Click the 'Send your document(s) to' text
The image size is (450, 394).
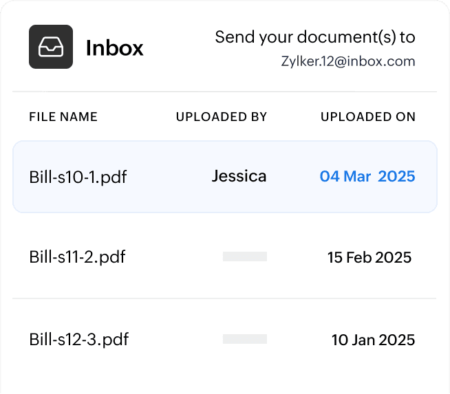pyautogui.click(x=315, y=36)
